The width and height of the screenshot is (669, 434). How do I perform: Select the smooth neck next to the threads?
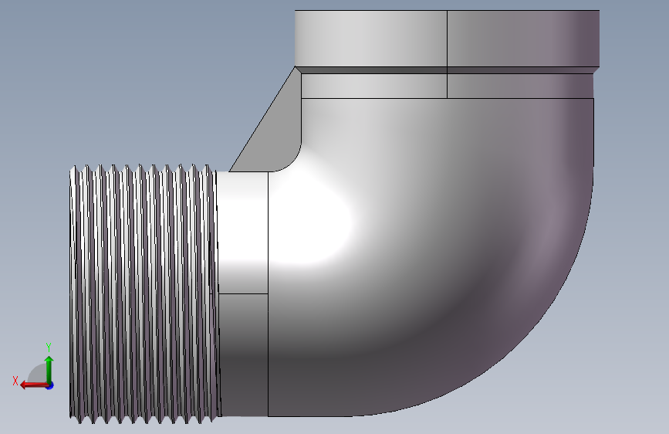click(x=243, y=294)
